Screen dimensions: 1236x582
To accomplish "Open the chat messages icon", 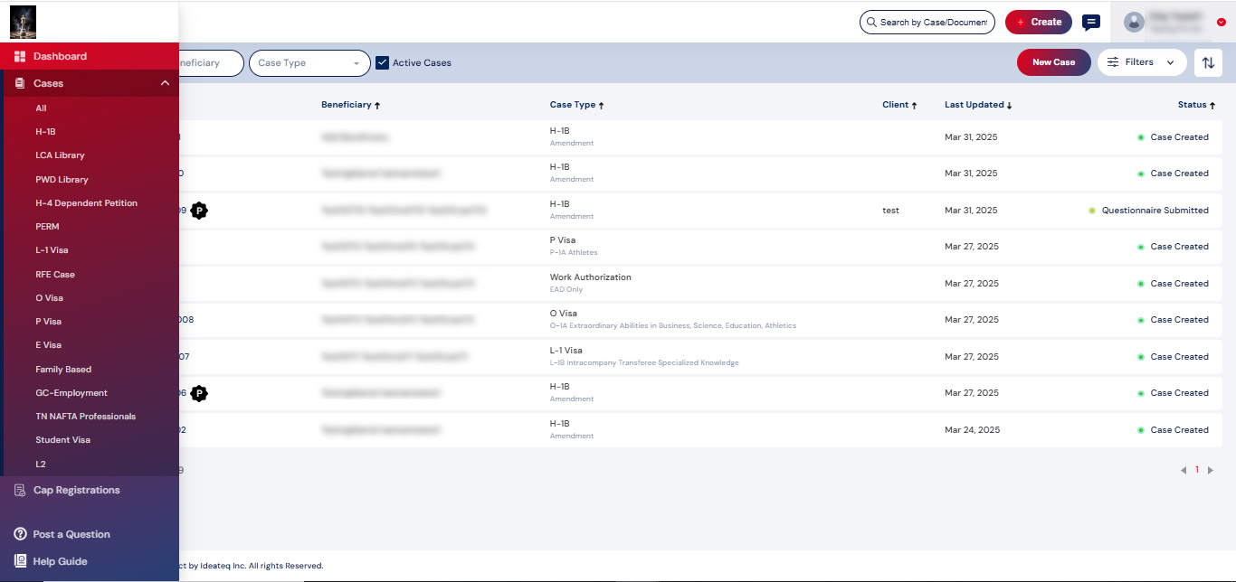I will pos(1091,23).
